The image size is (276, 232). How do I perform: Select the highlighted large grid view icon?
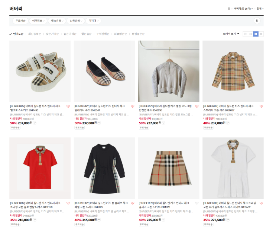click(x=256, y=34)
